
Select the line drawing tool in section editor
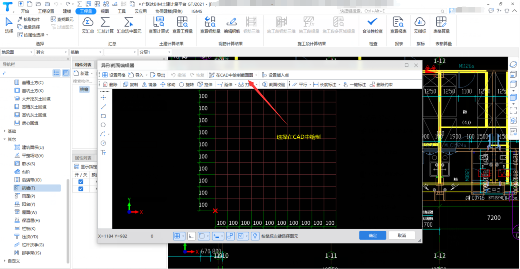[103, 107]
